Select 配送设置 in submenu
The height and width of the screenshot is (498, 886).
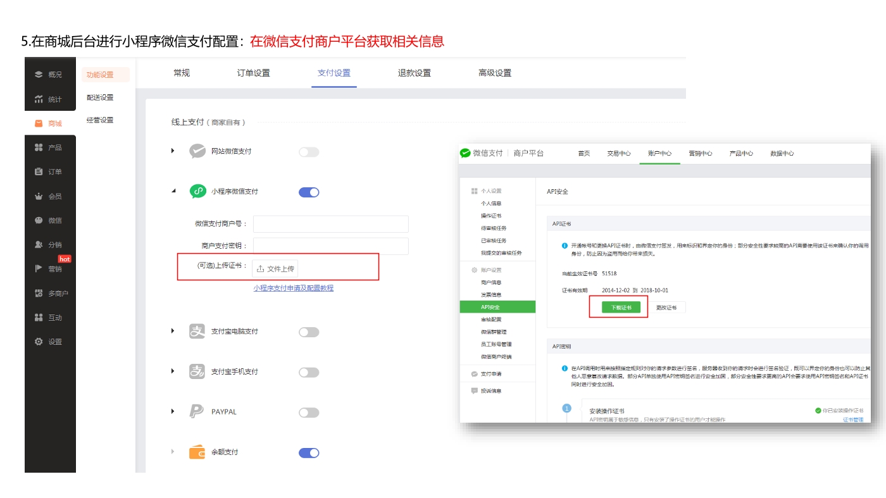100,97
